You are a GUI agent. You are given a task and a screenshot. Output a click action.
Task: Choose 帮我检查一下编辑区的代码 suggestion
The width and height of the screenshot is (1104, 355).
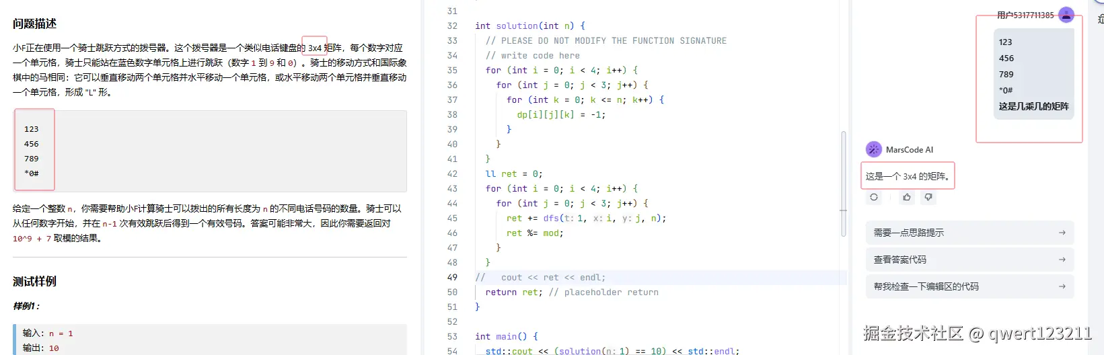(x=969, y=286)
